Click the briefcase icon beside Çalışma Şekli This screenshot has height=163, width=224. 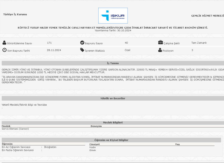point(160,42)
